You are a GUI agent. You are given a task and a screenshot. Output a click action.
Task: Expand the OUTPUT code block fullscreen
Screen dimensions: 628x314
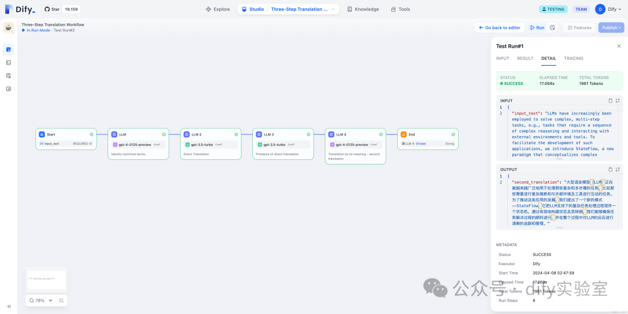point(617,169)
